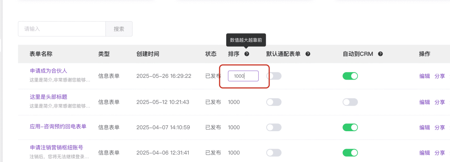Open the 这里是头部标题 form link
450x162 pixels.
point(48,97)
